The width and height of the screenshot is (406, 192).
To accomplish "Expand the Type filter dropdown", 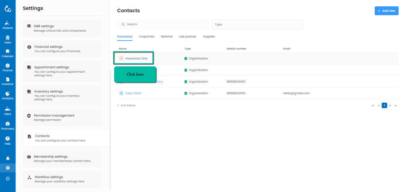I will (257, 24).
